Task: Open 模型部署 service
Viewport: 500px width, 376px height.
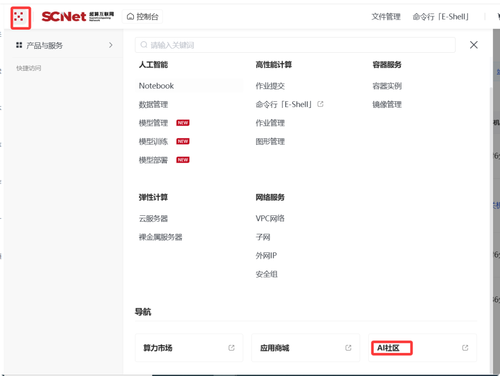Action: coord(153,160)
